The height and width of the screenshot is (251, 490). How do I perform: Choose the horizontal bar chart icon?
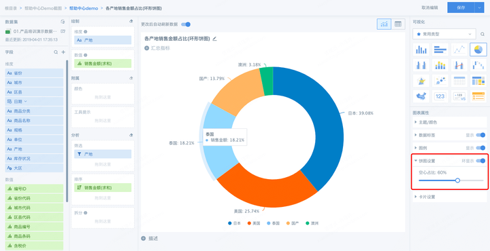[440, 50]
